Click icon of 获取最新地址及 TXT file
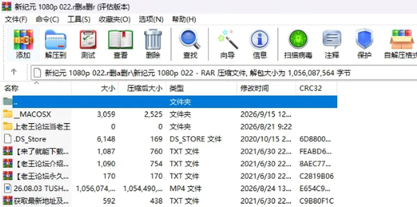417x207 pixels. point(8,201)
